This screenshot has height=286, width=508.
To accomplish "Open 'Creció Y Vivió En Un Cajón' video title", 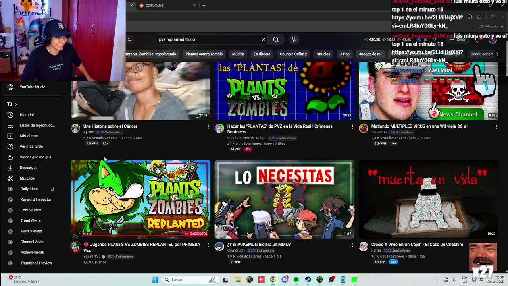I will click(x=417, y=245).
